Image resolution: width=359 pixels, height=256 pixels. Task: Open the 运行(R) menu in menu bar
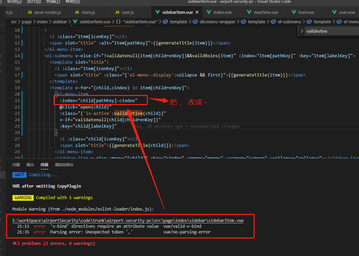[34, 2]
